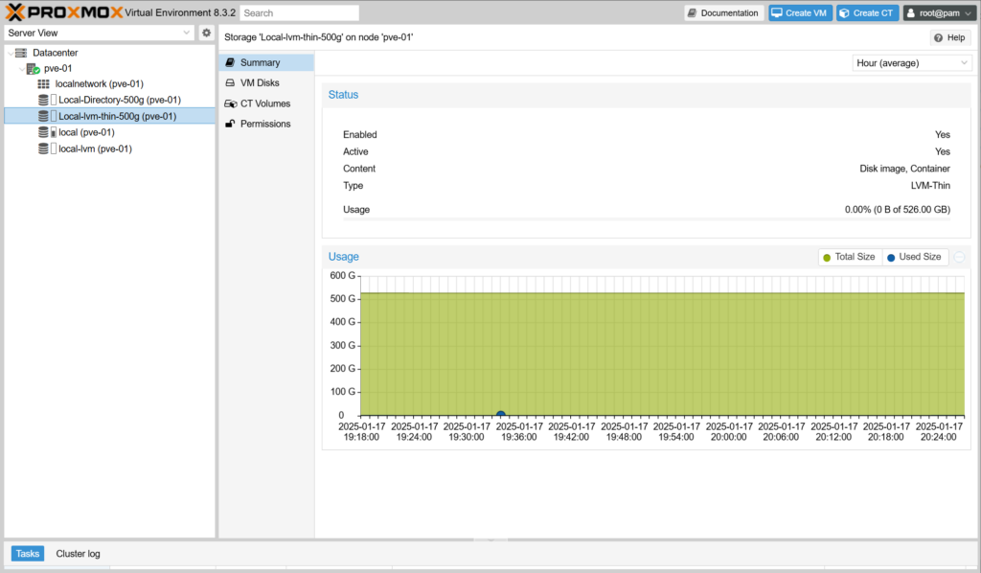Image resolution: width=981 pixels, height=573 pixels.
Task: Toggle Used Size series in chart legend
Action: (x=914, y=257)
